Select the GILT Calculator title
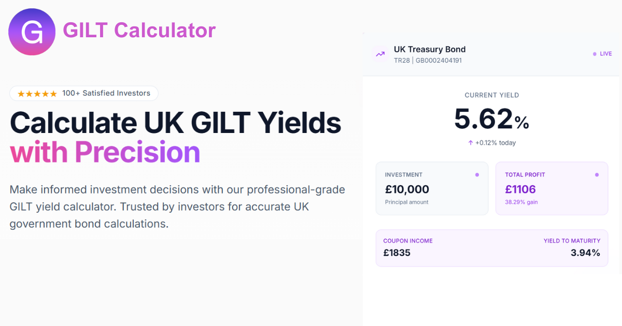This screenshot has width=622, height=326. [x=139, y=30]
